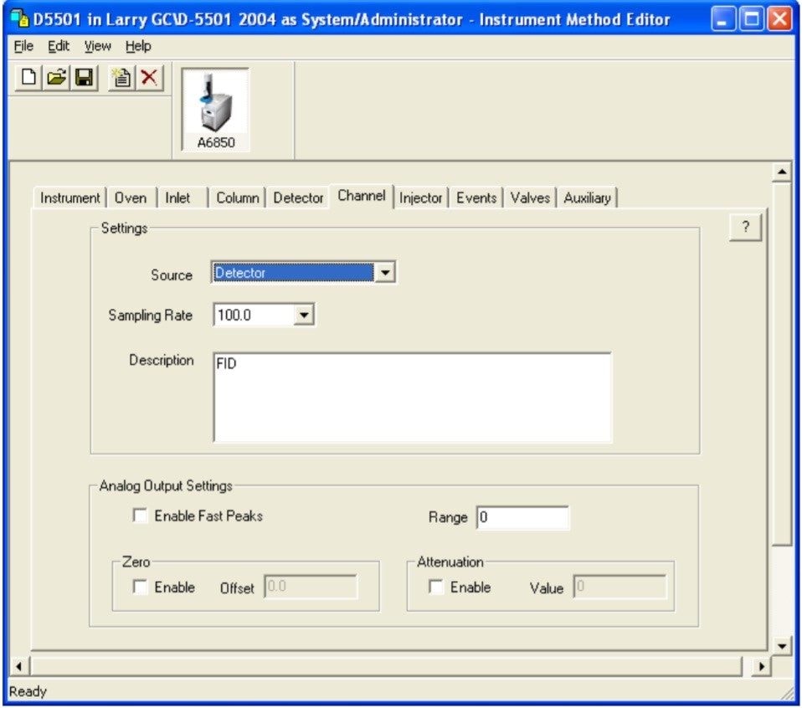Viewport: 802px width, 708px height.
Task: Click the application icon in the title bar
Action: [19, 19]
